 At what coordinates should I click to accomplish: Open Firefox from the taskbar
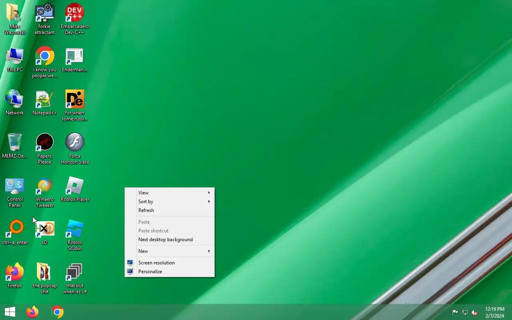click(x=32, y=312)
